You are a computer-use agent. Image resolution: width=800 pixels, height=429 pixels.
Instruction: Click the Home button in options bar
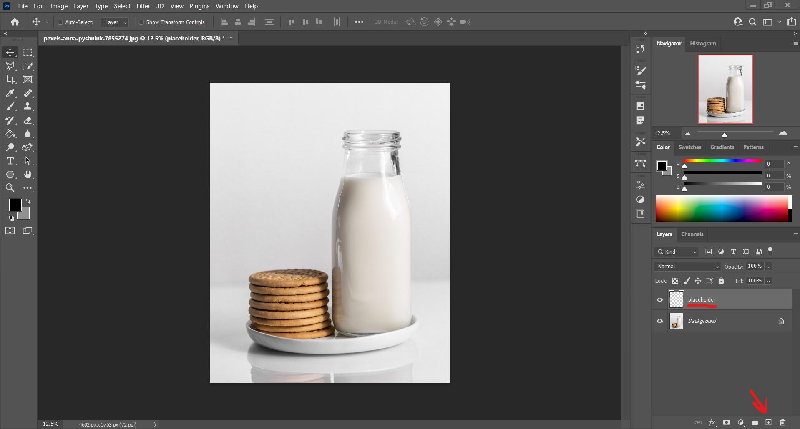(x=15, y=22)
